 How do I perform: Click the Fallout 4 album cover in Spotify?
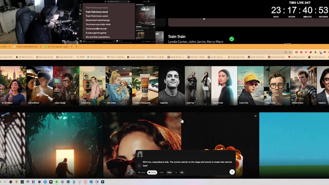coord(145,15)
